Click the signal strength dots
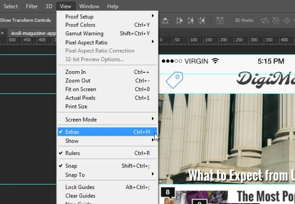Viewport: 295px width, 204px height. [x=172, y=61]
